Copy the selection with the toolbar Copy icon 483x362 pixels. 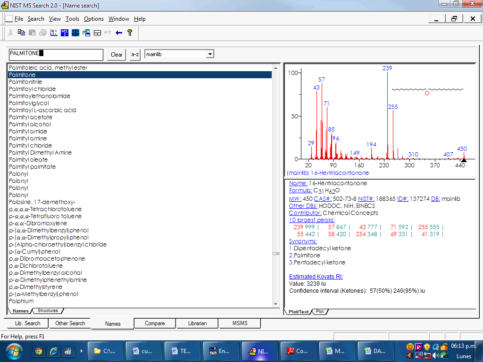pos(21,33)
